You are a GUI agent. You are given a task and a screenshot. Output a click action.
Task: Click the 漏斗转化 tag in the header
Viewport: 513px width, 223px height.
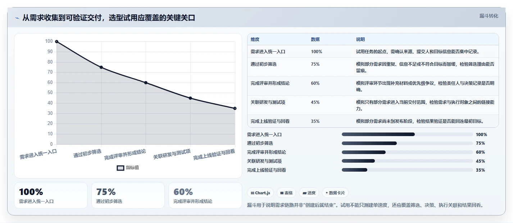coord(489,16)
